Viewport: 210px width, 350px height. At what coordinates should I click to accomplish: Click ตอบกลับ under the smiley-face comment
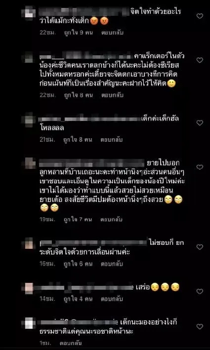112,95
